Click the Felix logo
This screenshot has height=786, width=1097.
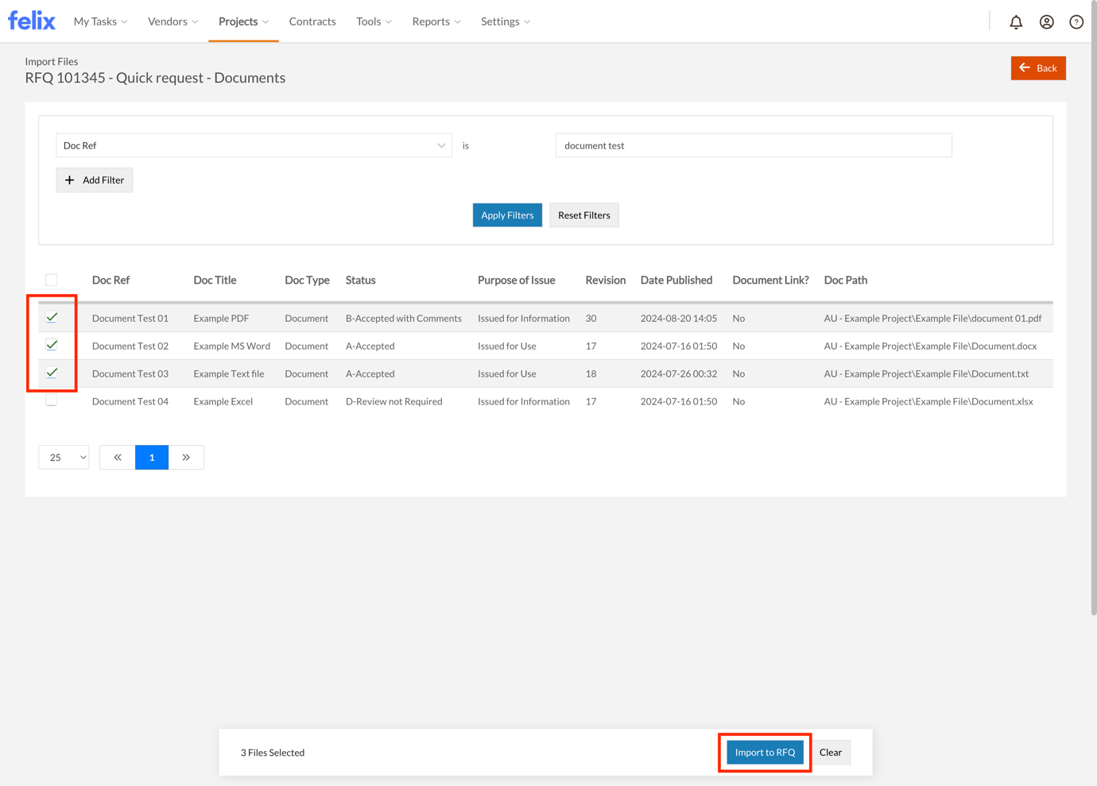[x=32, y=21]
